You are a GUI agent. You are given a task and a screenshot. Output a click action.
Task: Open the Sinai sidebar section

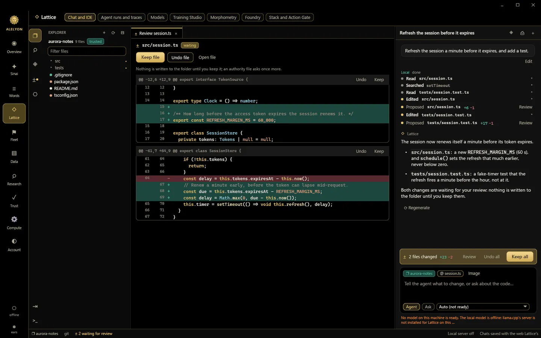click(x=14, y=69)
